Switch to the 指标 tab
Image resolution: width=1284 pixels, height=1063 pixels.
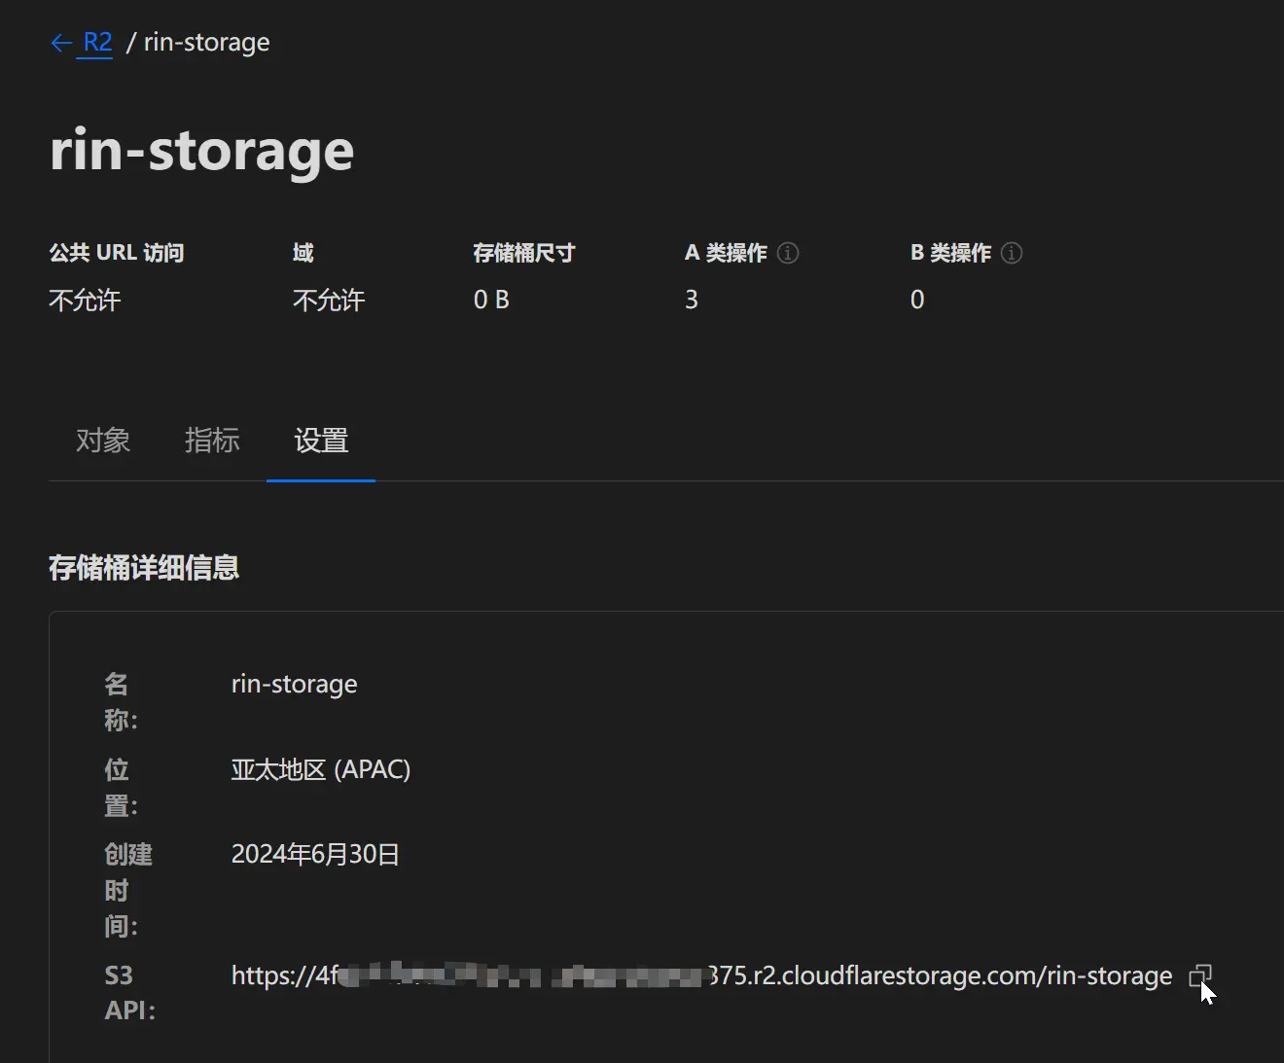212,442
